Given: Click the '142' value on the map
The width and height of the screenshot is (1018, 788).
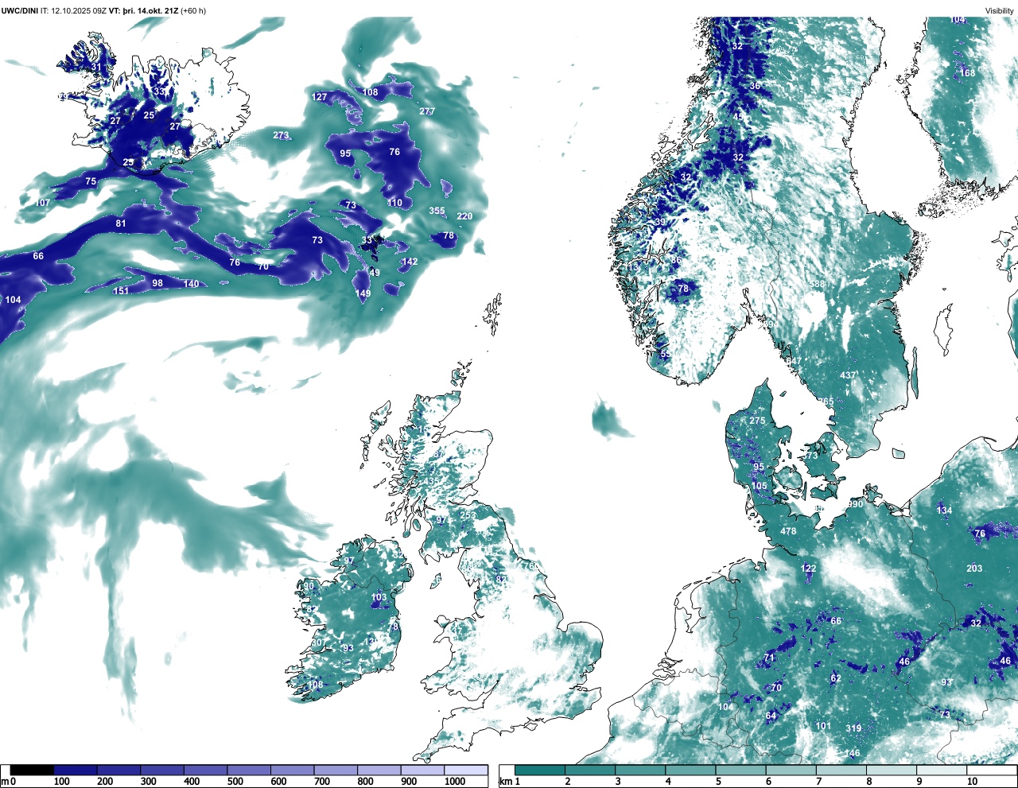Looking at the screenshot, I should (x=410, y=262).
